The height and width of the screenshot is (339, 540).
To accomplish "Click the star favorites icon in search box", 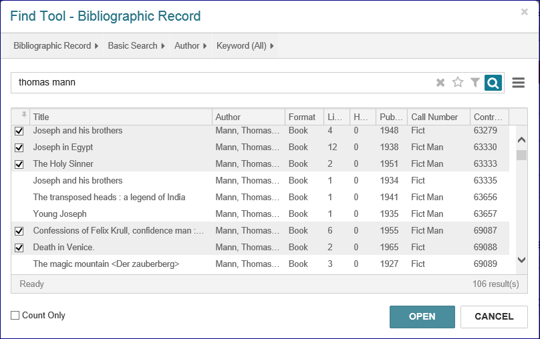I will point(458,83).
